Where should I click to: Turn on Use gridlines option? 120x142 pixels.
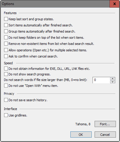[6, 115]
